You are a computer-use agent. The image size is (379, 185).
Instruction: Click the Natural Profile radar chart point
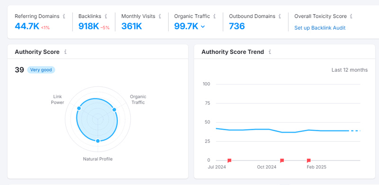(x=98, y=141)
